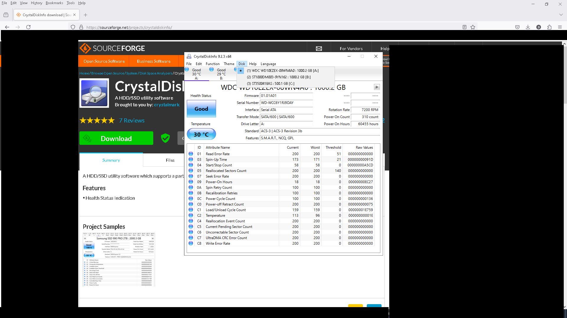The width and height of the screenshot is (567, 318).
Task: Click the status orb for Spin-Up Time
Action: pyautogui.click(x=191, y=160)
